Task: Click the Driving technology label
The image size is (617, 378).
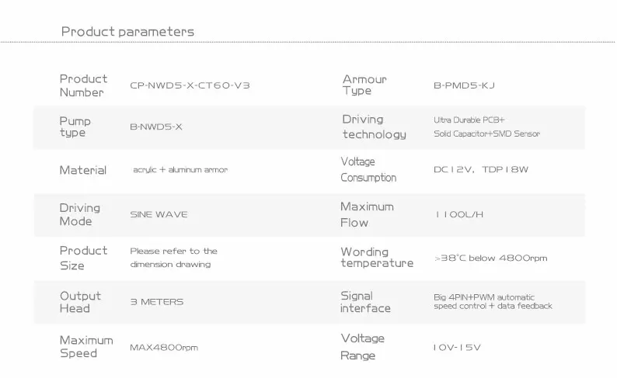Action: coord(374,127)
